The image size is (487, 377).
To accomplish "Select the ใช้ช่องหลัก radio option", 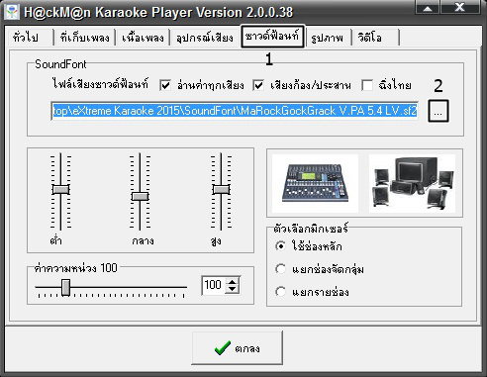I will pyautogui.click(x=280, y=246).
